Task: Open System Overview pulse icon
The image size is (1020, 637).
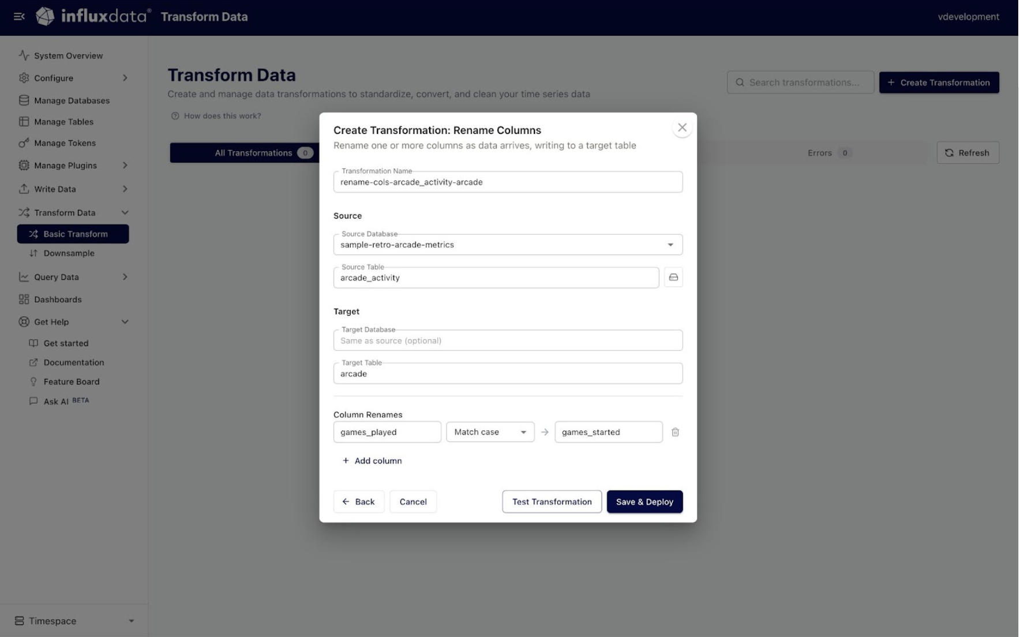Action: (24, 55)
